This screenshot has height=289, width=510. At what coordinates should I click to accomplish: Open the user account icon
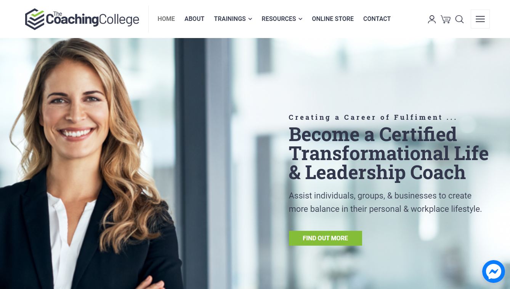point(432,19)
